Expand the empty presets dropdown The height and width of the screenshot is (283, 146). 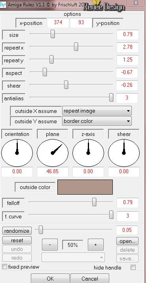coord(73,257)
